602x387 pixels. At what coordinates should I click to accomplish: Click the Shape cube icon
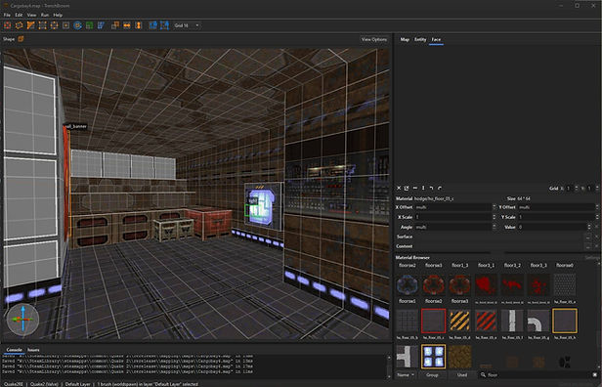click(21, 39)
